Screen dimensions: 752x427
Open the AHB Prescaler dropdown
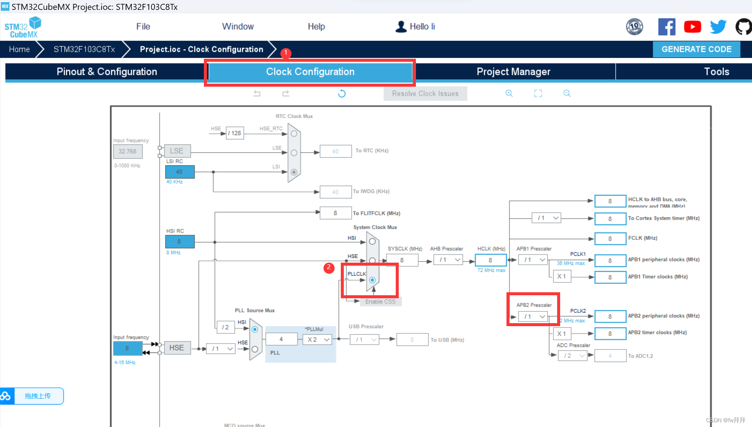point(448,260)
